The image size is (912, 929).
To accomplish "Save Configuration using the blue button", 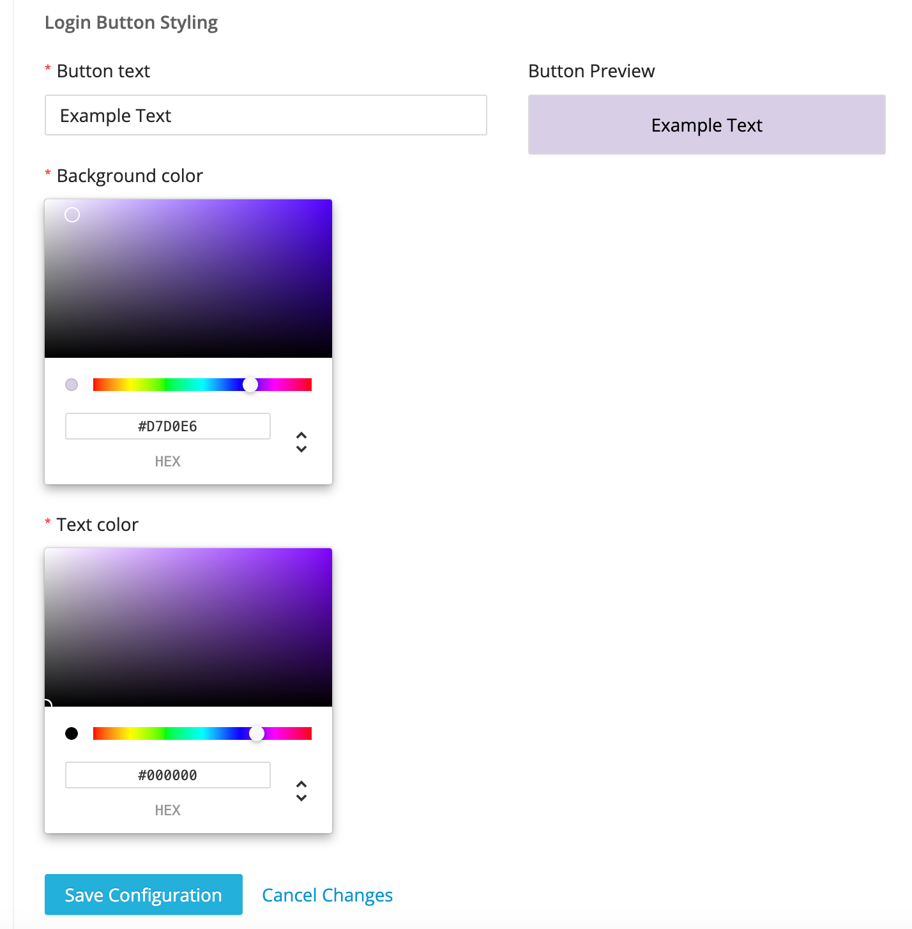I will [144, 894].
